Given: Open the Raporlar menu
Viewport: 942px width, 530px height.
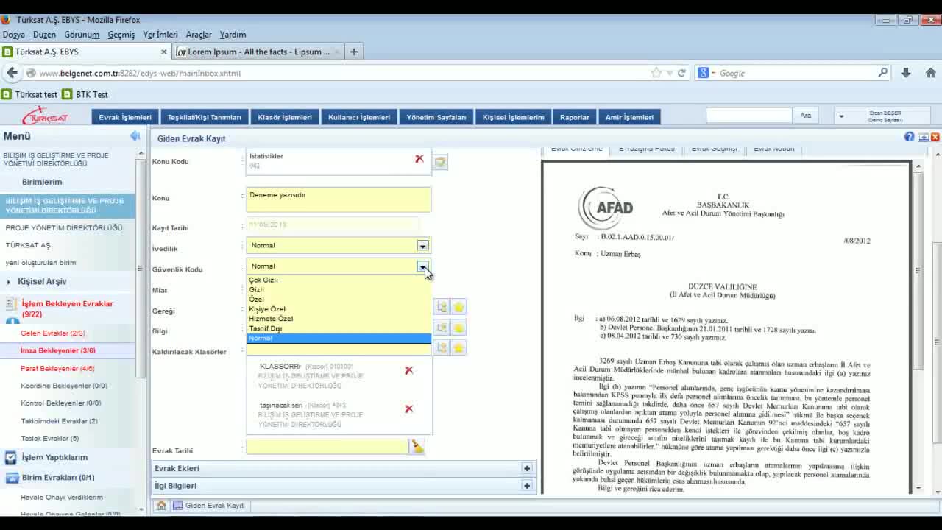Looking at the screenshot, I should pos(574,117).
